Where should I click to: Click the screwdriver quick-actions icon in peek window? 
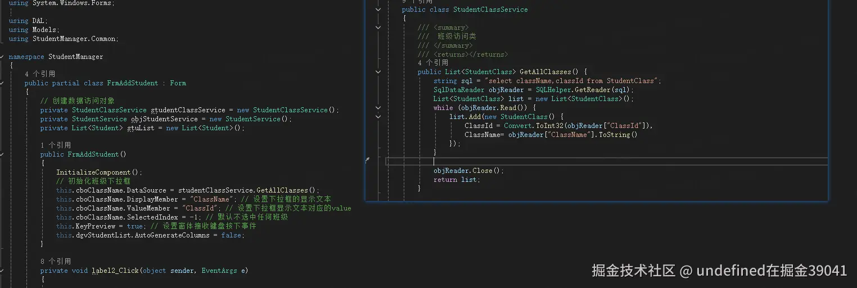[x=367, y=161]
